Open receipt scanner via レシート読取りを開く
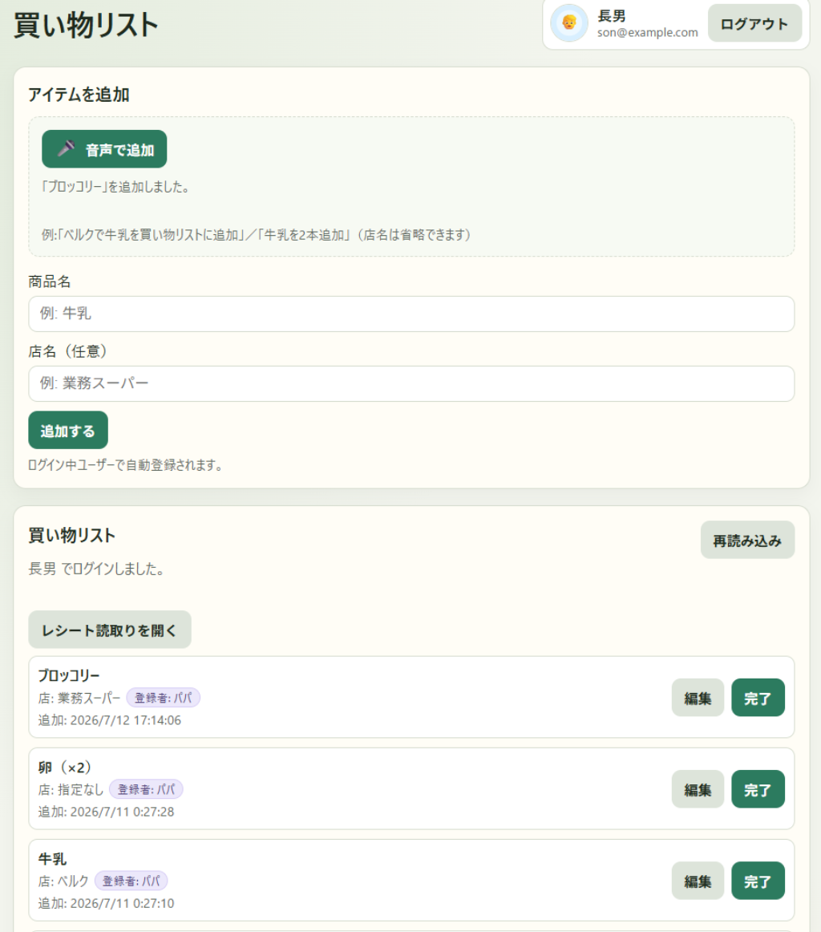Image resolution: width=821 pixels, height=932 pixels. coord(110,630)
